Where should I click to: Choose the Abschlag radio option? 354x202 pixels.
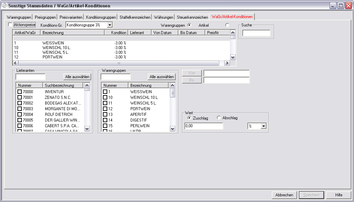(x=219, y=118)
